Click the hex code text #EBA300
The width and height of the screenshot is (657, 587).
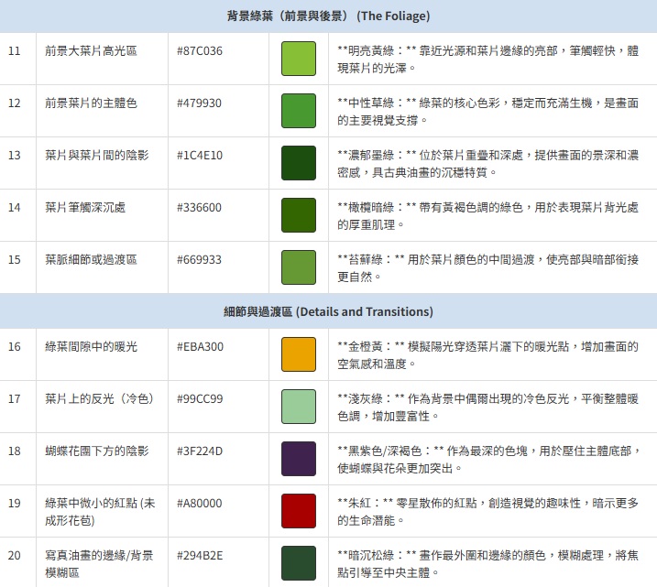200,347
